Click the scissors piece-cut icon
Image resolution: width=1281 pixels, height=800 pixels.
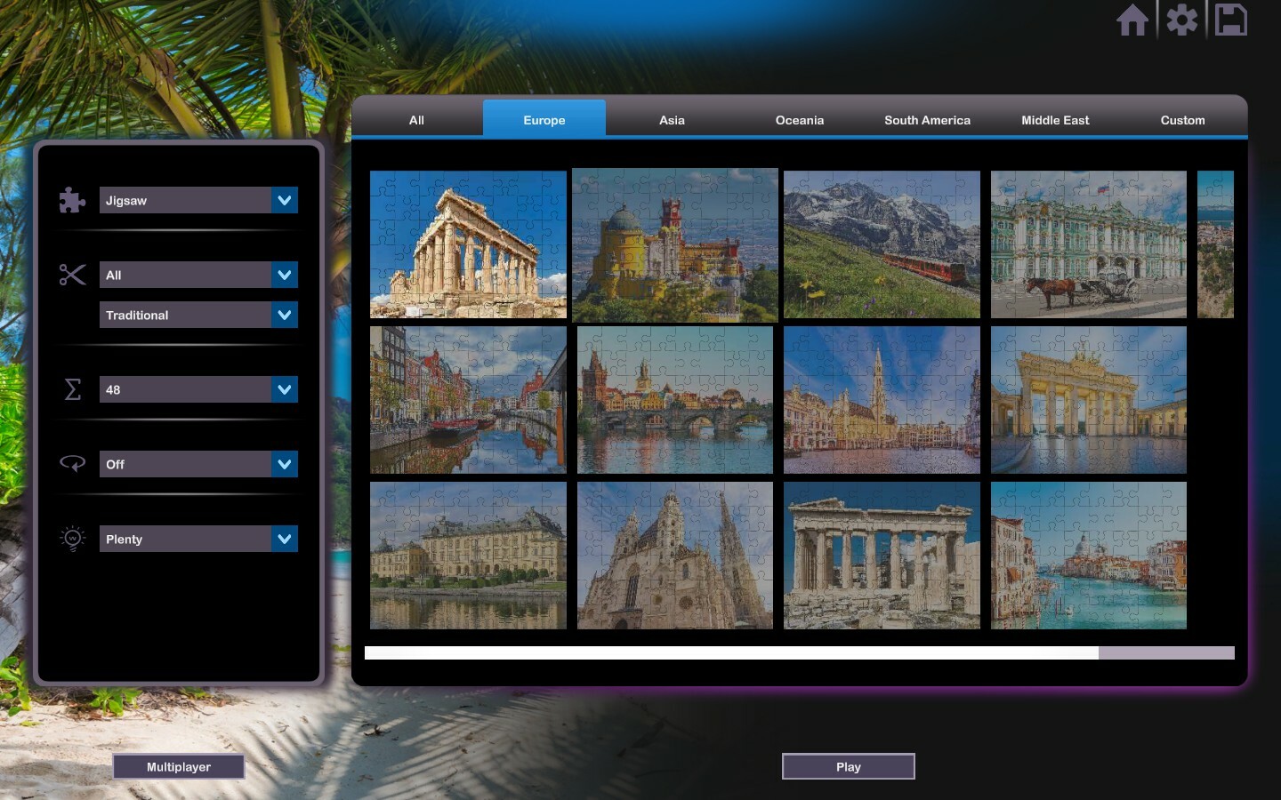pos(71,275)
